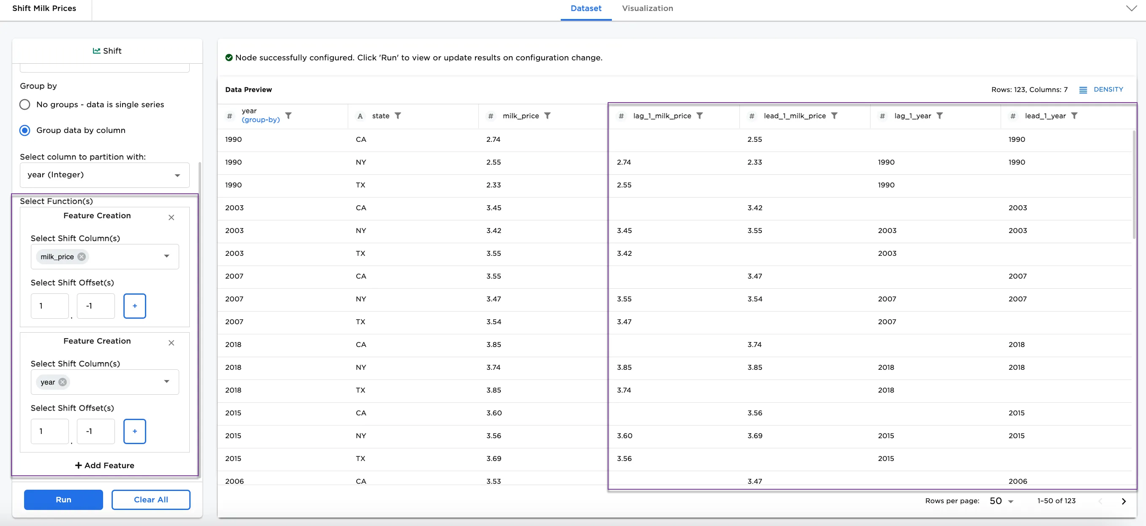Expand the collapse chevron at top right
Screen dimensions: 1146x526
(1131, 8)
